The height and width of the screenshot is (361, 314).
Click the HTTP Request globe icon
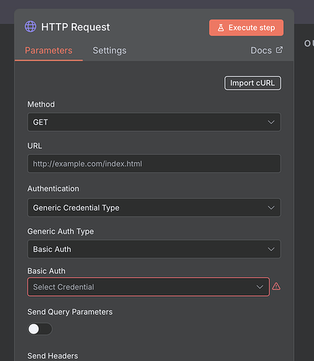(x=30, y=27)
